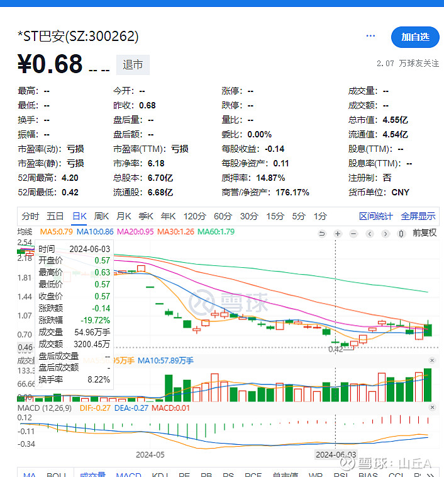This screenshot has width=444, height=477.
Task: Switch chart to 5分 interval
Action: click(299, 216)
